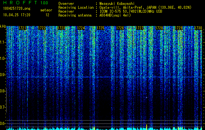Click the date stamp 10.04.25 17:20

pyautogui.click(x=17, y=15)
